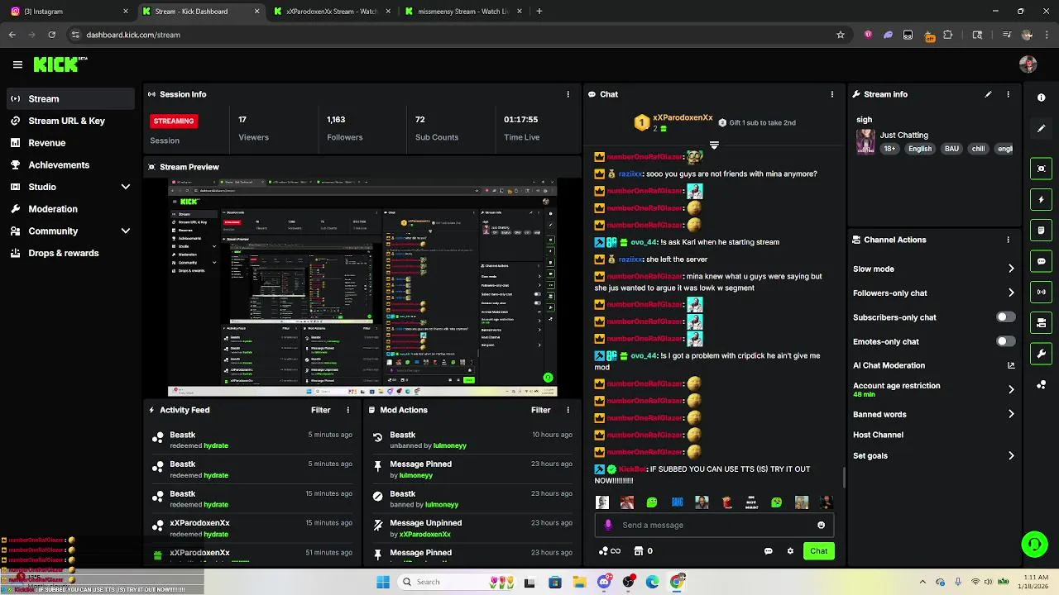Open the hamburger menu beside the Kick logo
The height and width of the screenshot is (595, 1059).
[17, 64]
